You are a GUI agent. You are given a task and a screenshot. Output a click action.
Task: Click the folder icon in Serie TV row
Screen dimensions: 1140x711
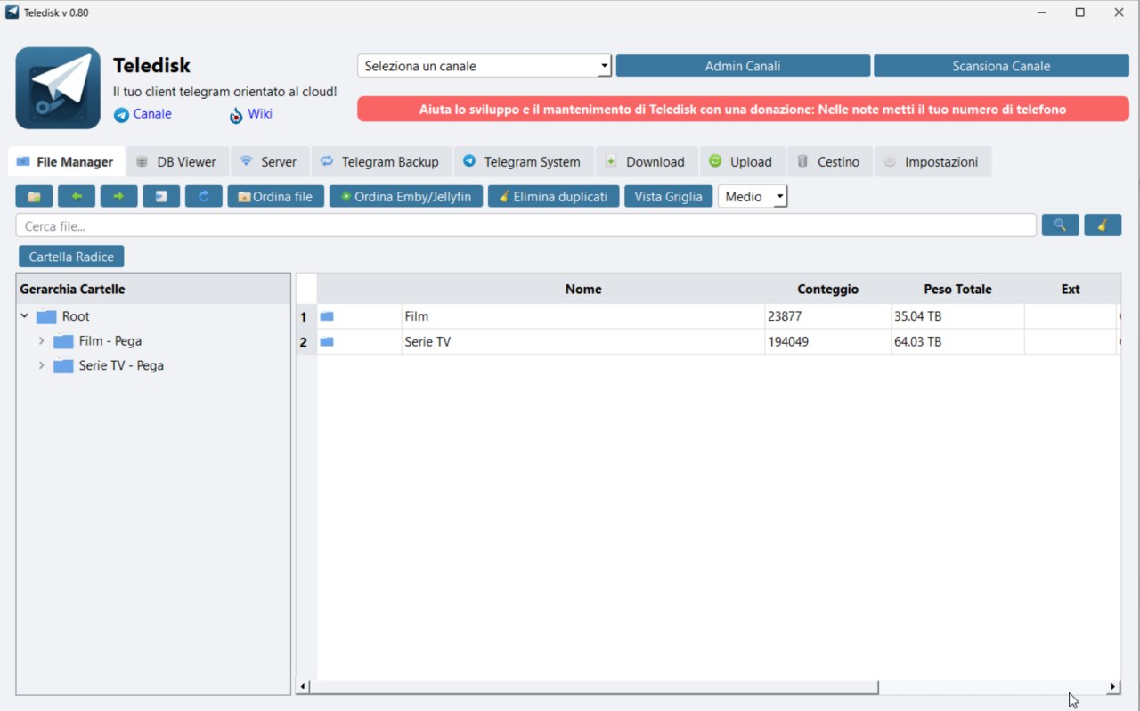[x=327, y=341]
